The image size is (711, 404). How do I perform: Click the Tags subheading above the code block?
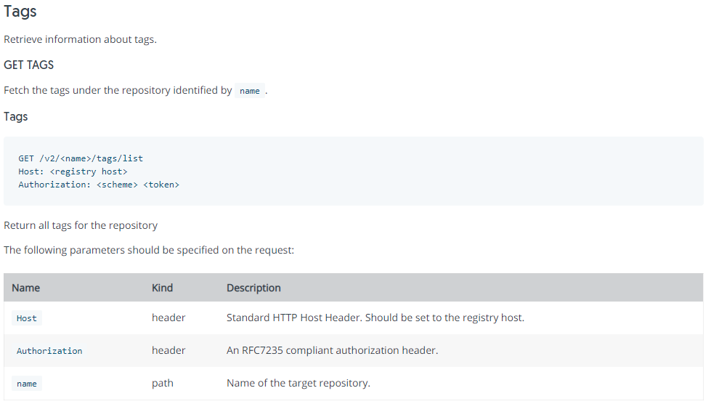click(16, 116)
